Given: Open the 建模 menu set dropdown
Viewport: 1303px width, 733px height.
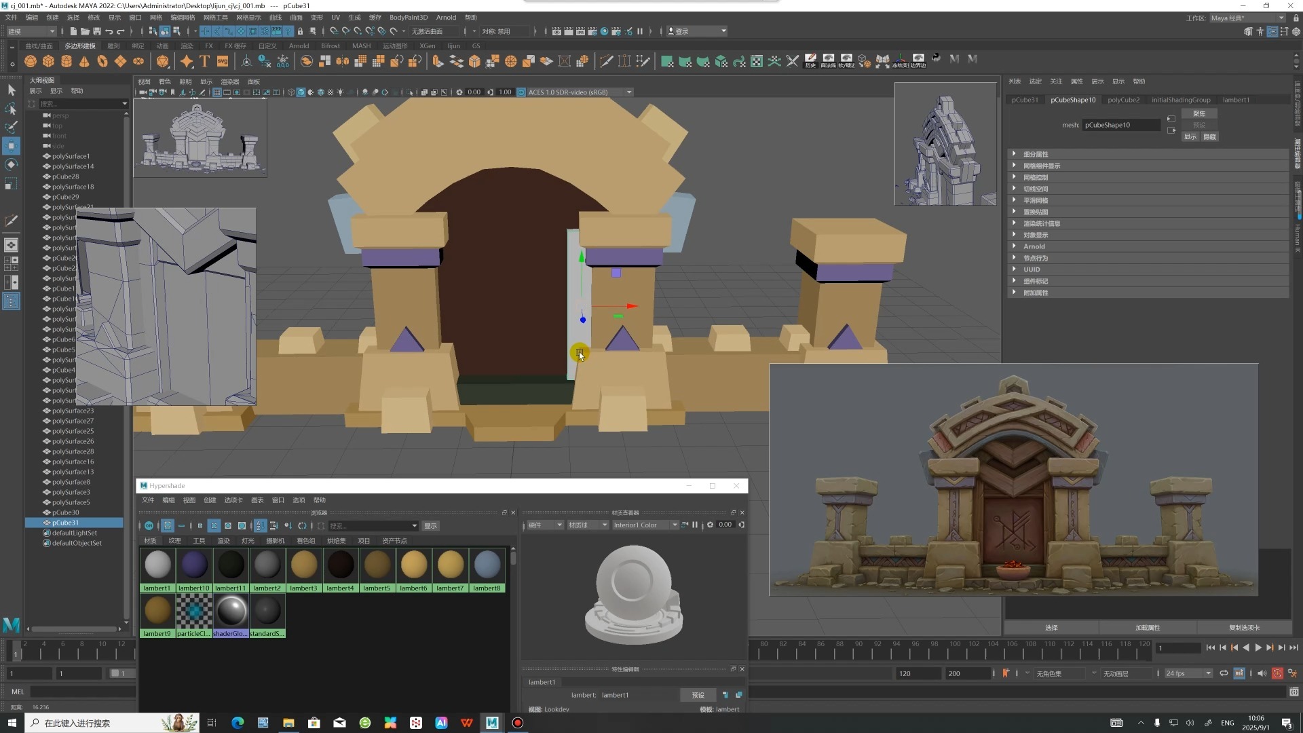Looking at the screenshot, I should (31, 31).
